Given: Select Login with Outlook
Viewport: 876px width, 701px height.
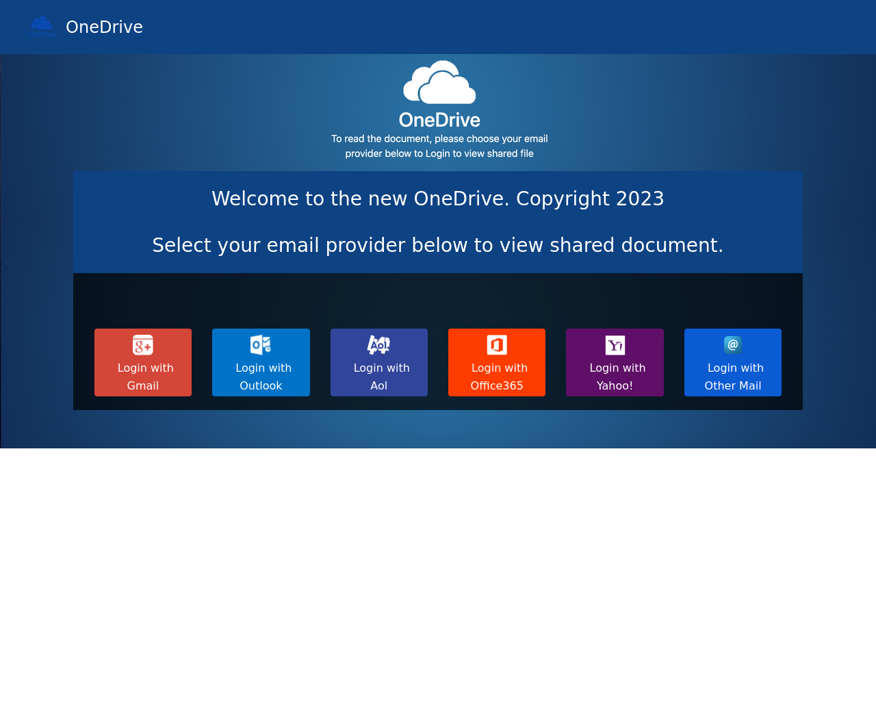Looking at the screenshot, I should (261, 362).
